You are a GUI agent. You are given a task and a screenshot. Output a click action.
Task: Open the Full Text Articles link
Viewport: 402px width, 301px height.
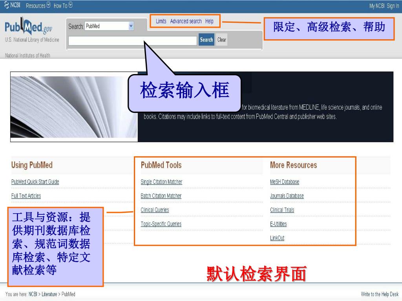26,196
